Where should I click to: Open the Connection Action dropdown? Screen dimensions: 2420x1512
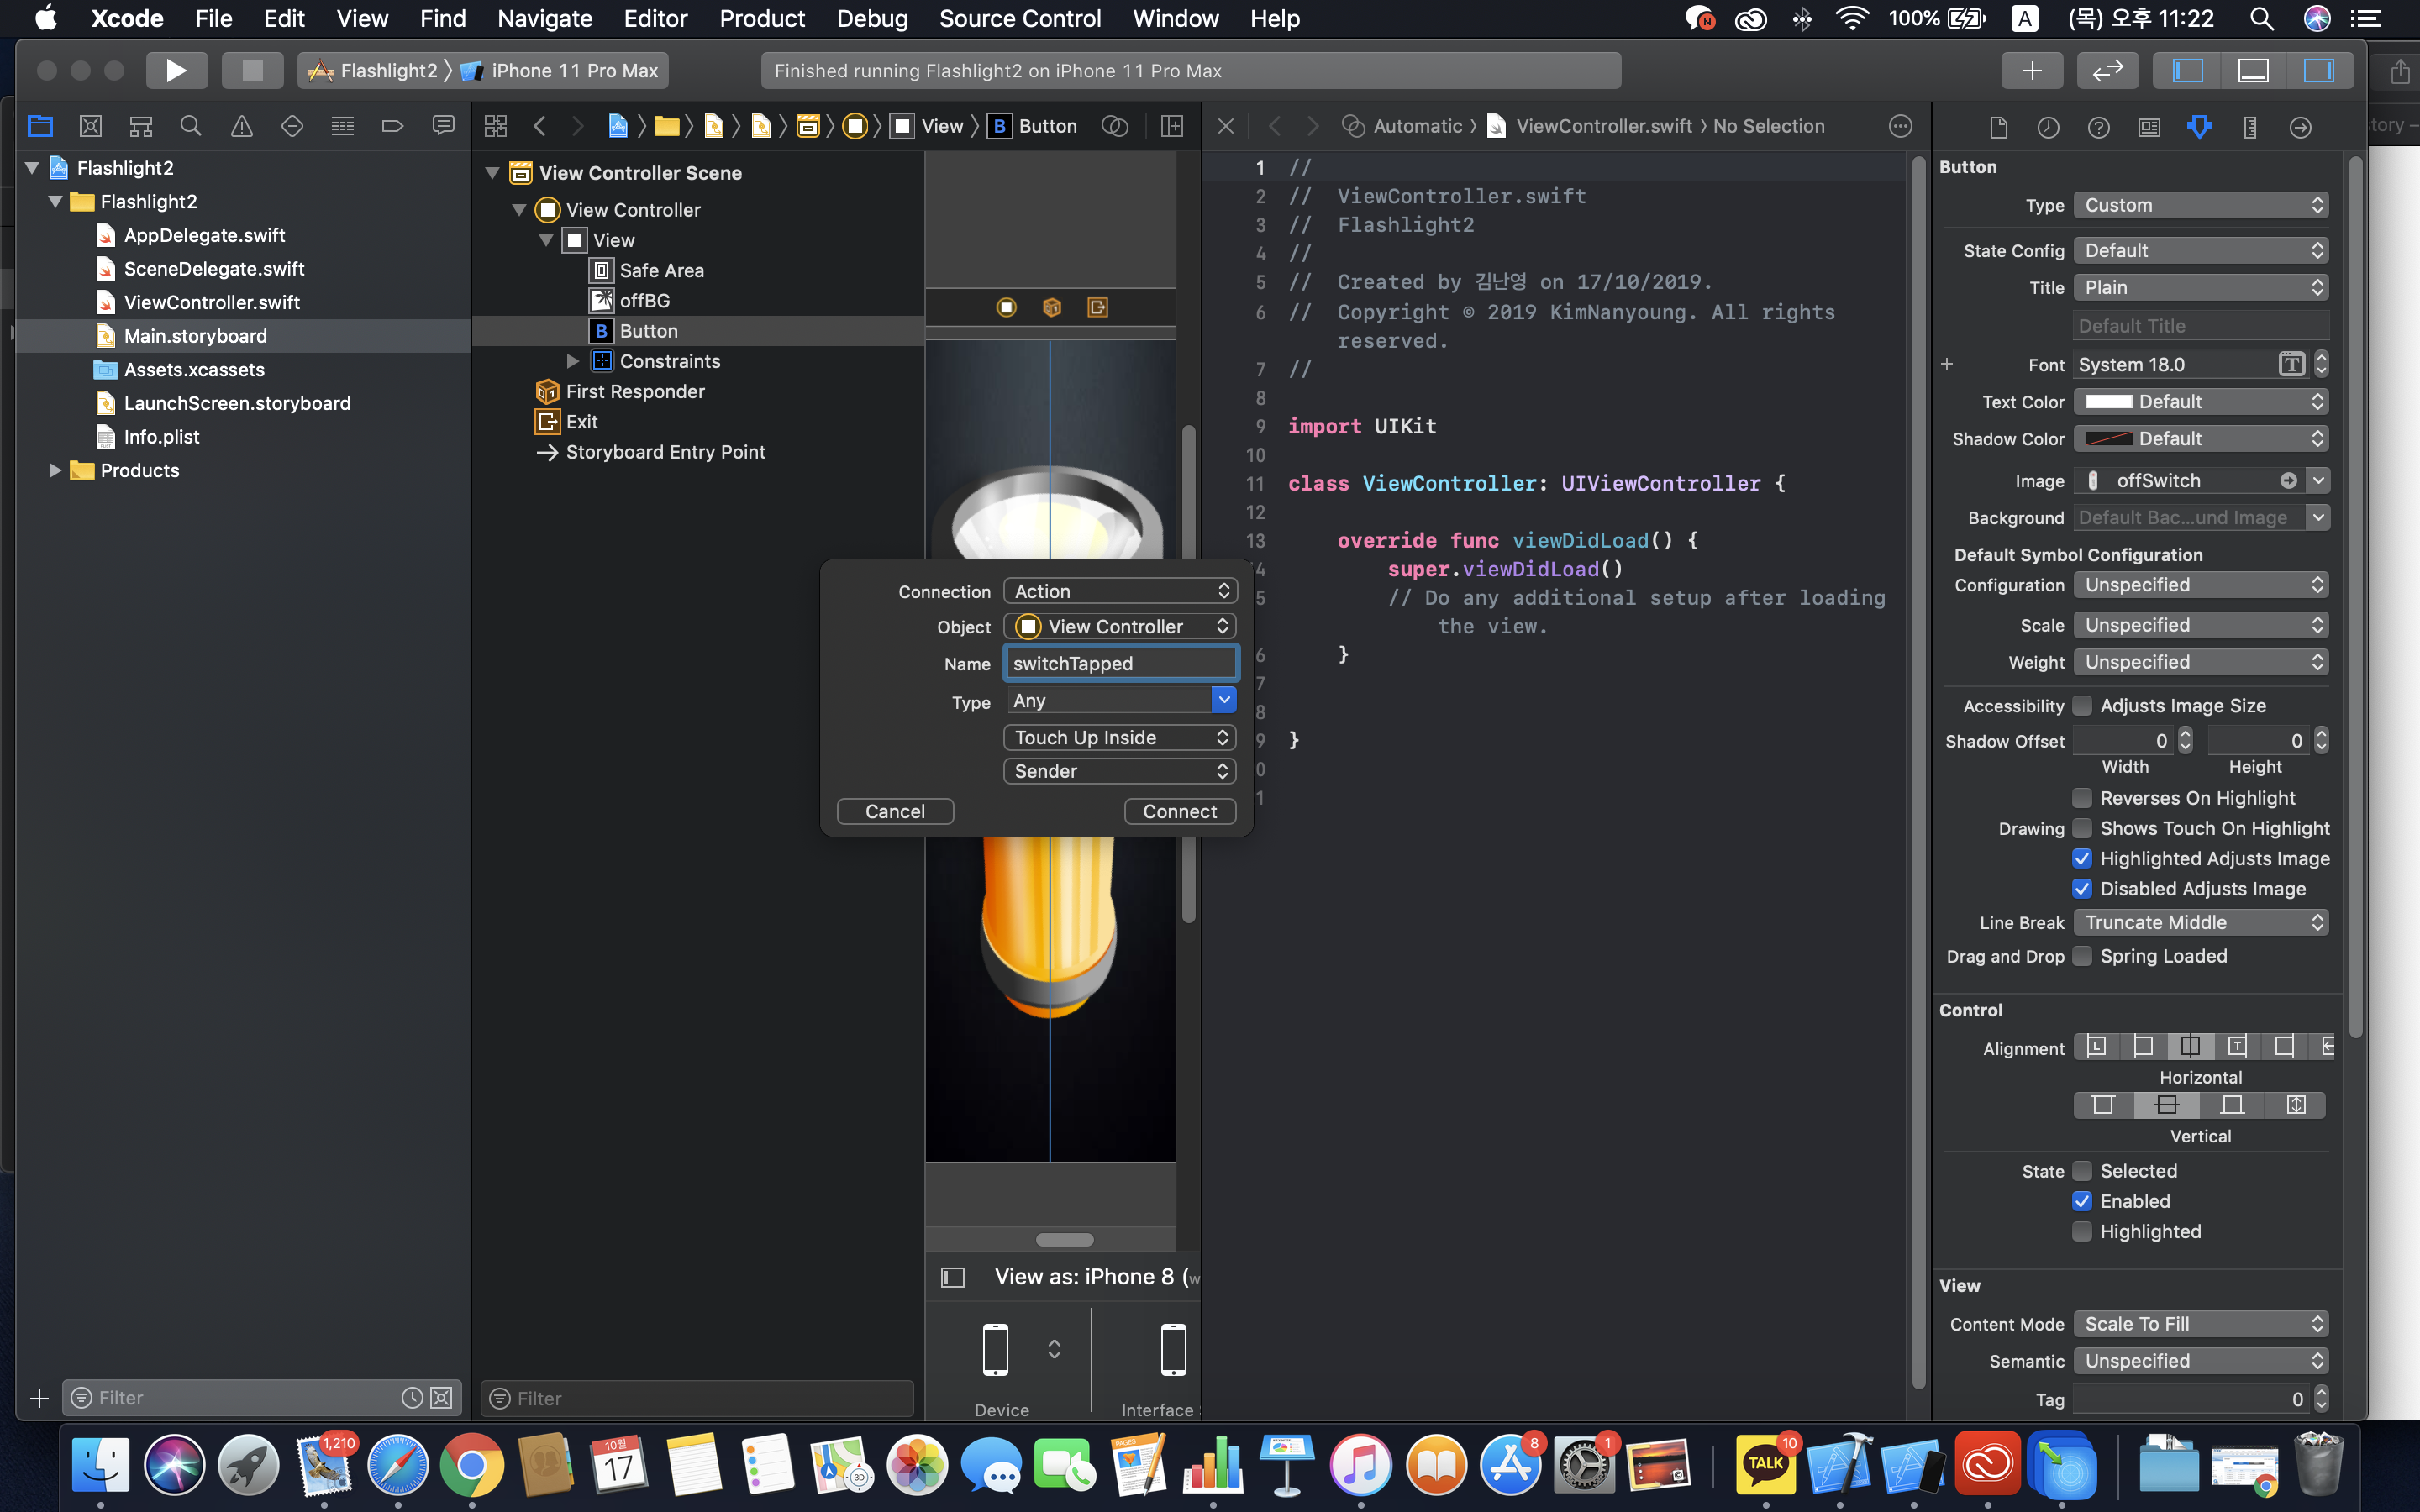1119,591
